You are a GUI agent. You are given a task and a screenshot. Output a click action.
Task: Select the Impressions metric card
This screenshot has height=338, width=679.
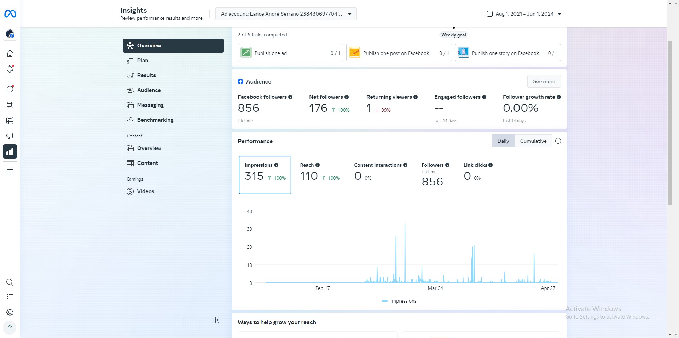265,175
